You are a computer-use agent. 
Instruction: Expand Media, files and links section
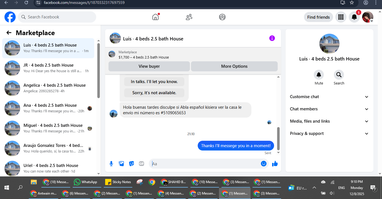[329, 121]
